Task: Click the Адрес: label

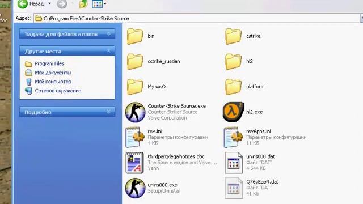Action: [x=23, y=18]
